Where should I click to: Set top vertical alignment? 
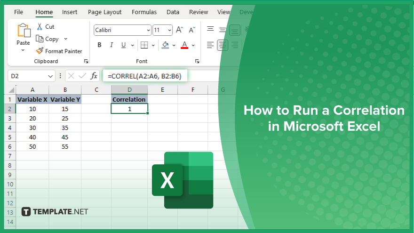point(210,29)
